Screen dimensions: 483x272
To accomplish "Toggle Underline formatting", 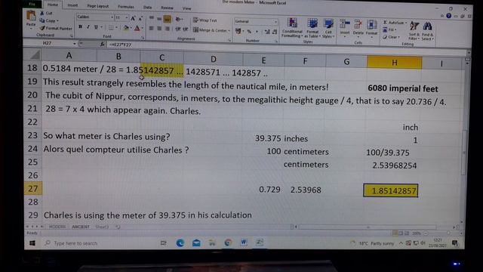I will 96,27.
